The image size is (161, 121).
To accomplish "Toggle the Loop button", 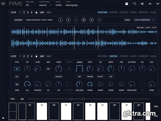I will click(80, 76).
